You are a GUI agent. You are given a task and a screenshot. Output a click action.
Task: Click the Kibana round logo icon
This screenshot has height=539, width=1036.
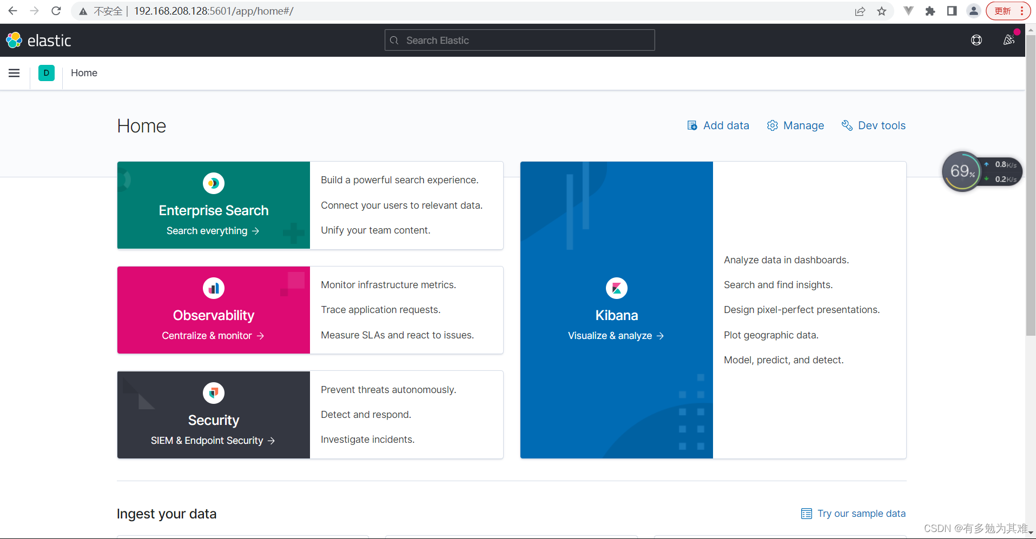pyautogui.click(x=617, y=288)
